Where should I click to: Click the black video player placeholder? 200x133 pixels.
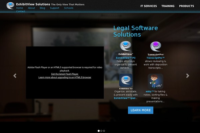65,72
